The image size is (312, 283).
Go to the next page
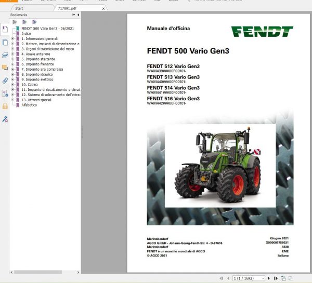click(x=269, y=278)
